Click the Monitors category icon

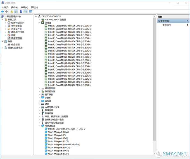click(43, 101)
